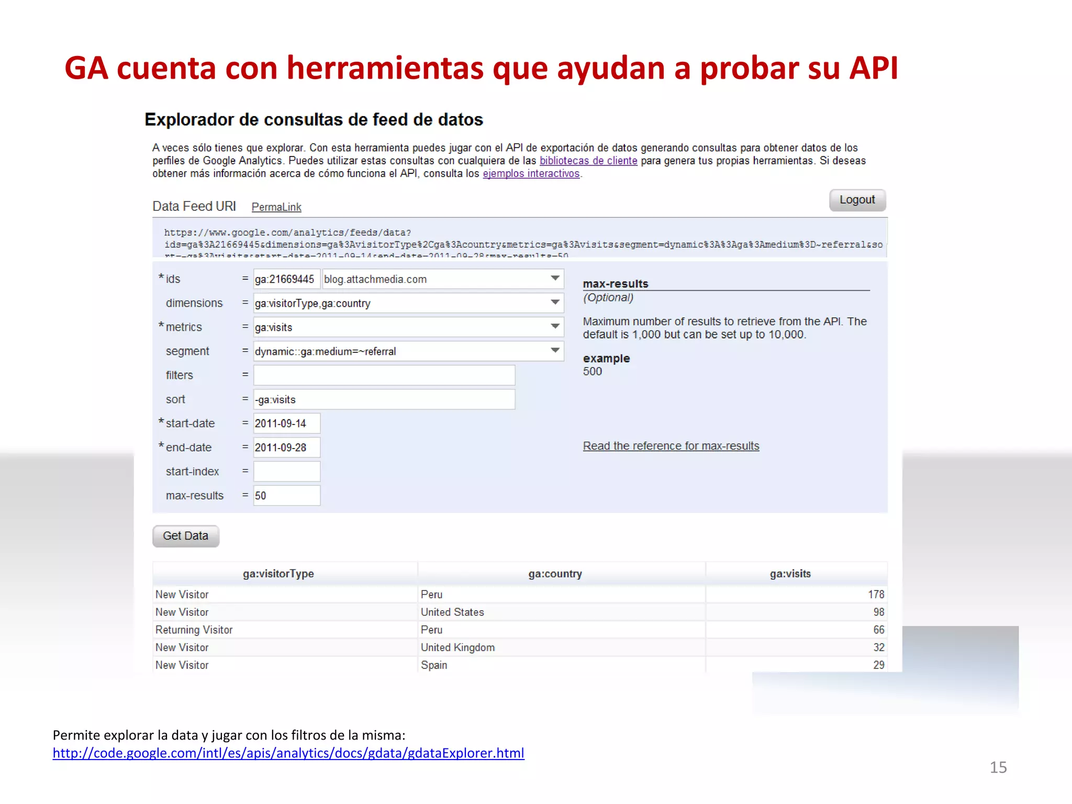Follow the ejemplos interactivos link

(x=531, y=174)
